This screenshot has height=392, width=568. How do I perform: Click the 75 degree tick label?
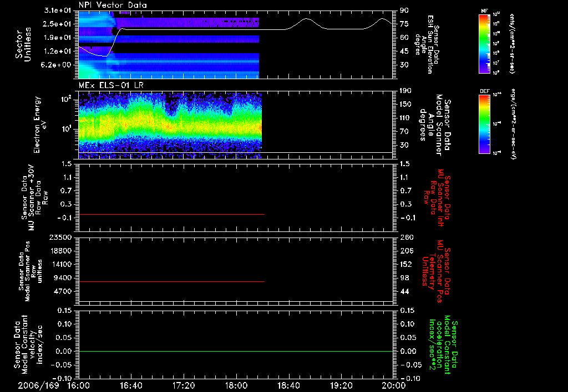404,24
